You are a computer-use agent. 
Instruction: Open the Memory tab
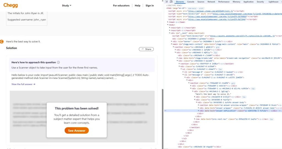tap(236, 2)
